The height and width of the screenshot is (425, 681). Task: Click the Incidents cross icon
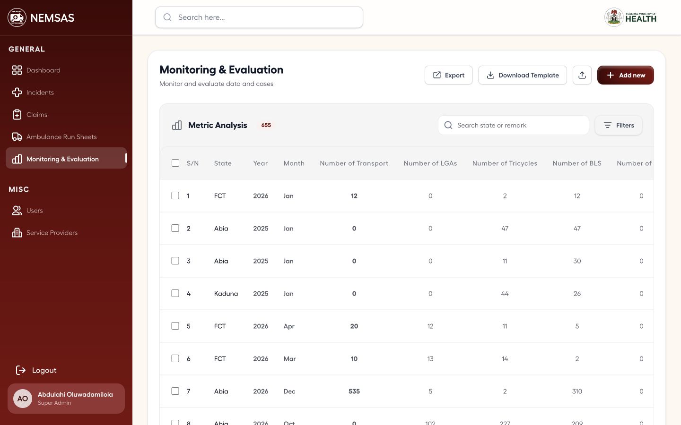point(17,93)
